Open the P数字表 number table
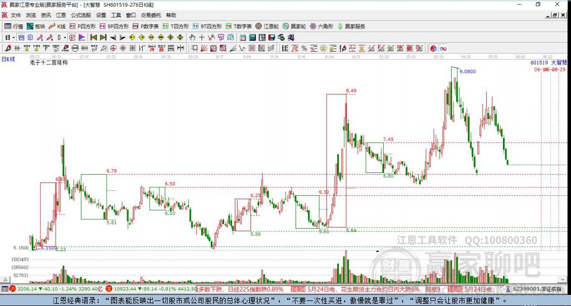Image resolution: width=571 pixels, height=306 pixels. click(x=146, y=26)
